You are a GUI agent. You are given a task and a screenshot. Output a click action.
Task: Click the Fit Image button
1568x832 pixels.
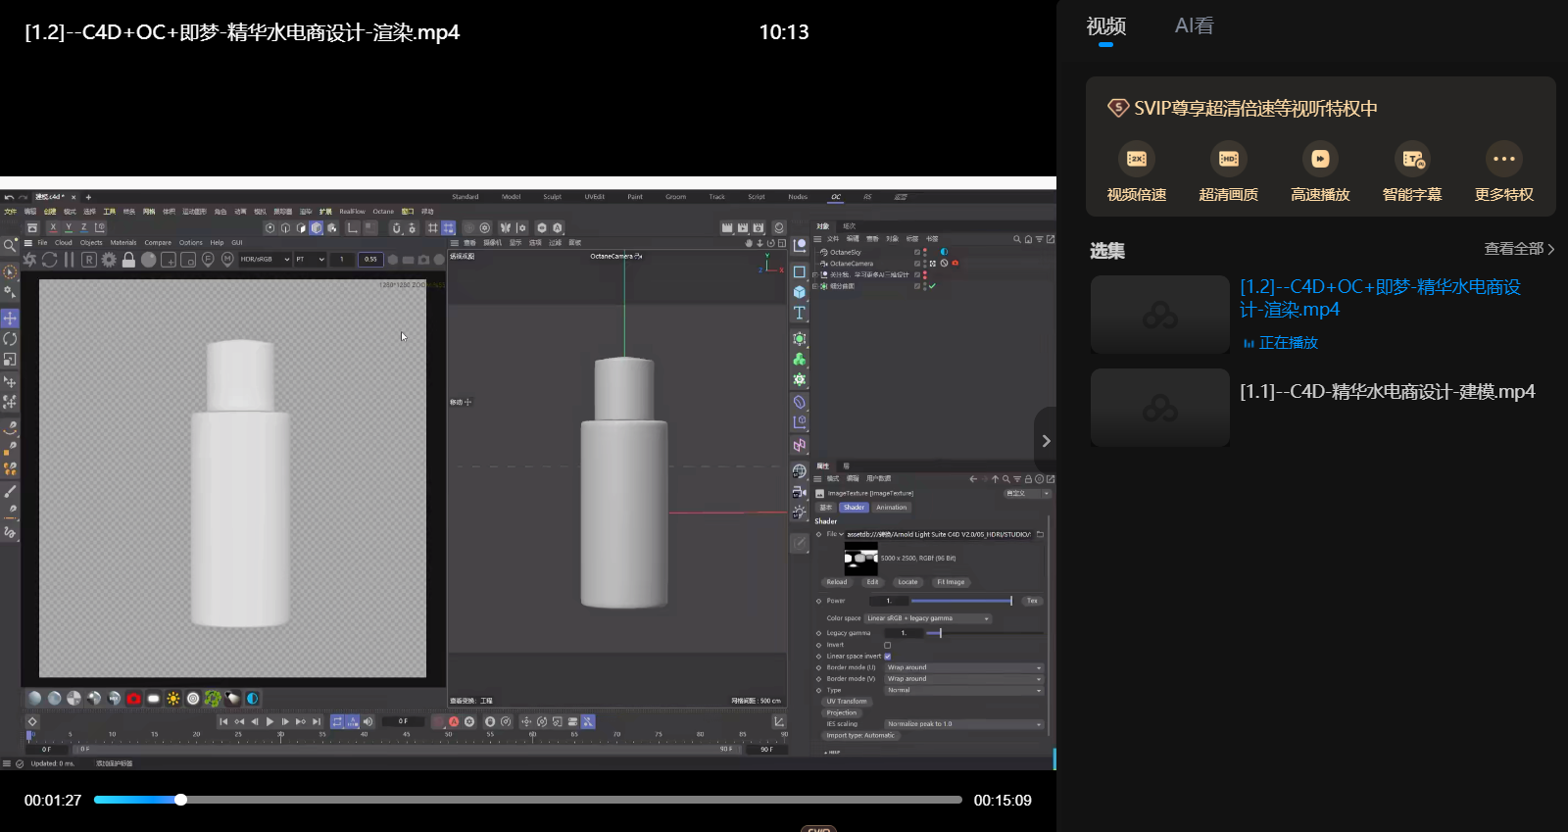point(951,582)
